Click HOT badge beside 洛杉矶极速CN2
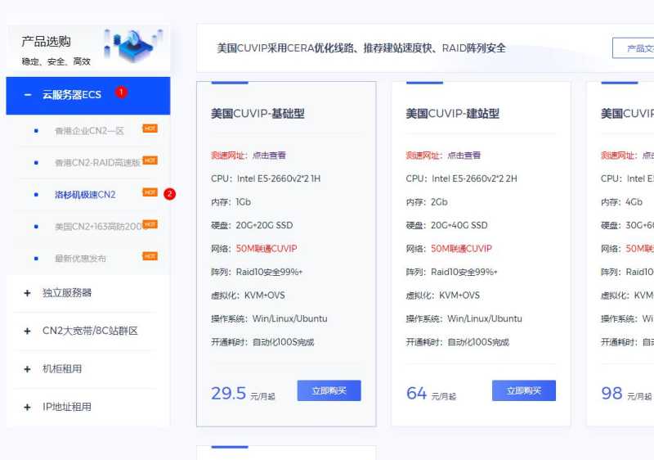The width and height of the screenshot is (654, 460). click(150, 192)
